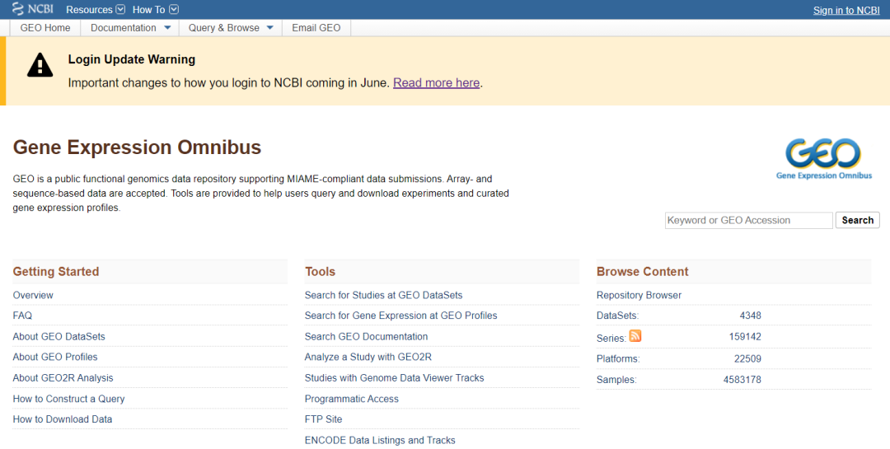890x449 pixels.
Task: Click the NCBI logo icon
Action: pyautogui.click(x=32, y=9)
